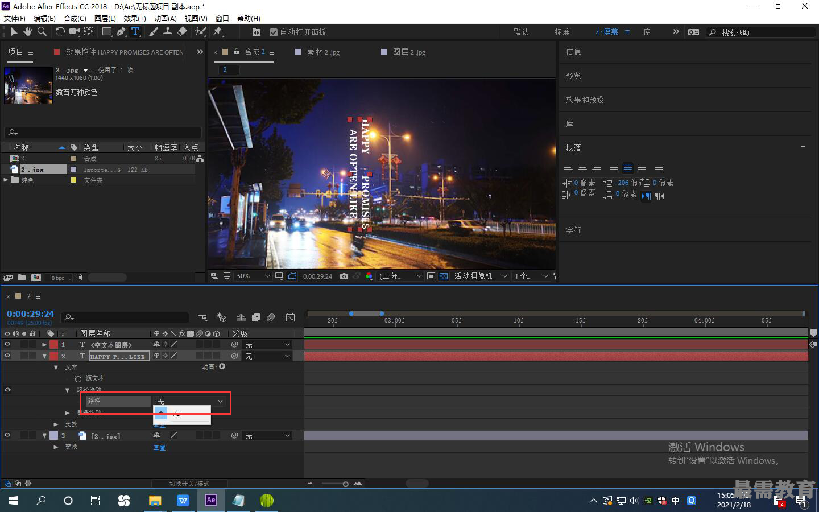Screen dimensions: 819x512
Task: Expand the More Options group
Action: [67, 412]
